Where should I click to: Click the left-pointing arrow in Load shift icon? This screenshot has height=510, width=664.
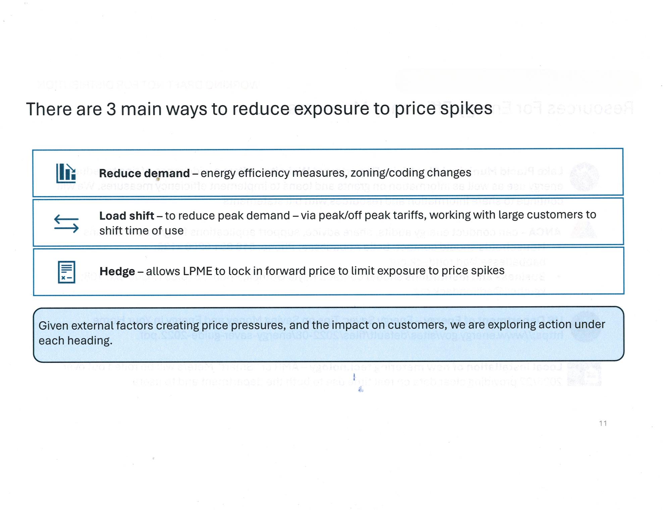66,219
